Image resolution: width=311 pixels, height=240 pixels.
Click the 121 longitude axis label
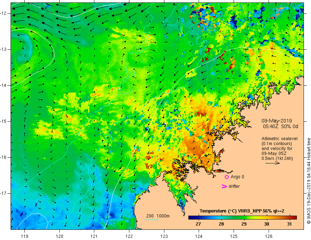point(94,236)
